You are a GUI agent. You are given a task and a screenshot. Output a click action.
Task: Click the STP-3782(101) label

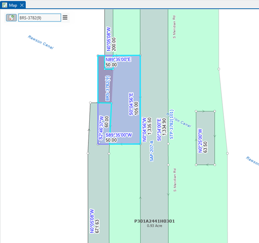tap(171, 124)
